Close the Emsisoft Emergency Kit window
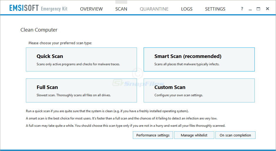 click(267, 9)
